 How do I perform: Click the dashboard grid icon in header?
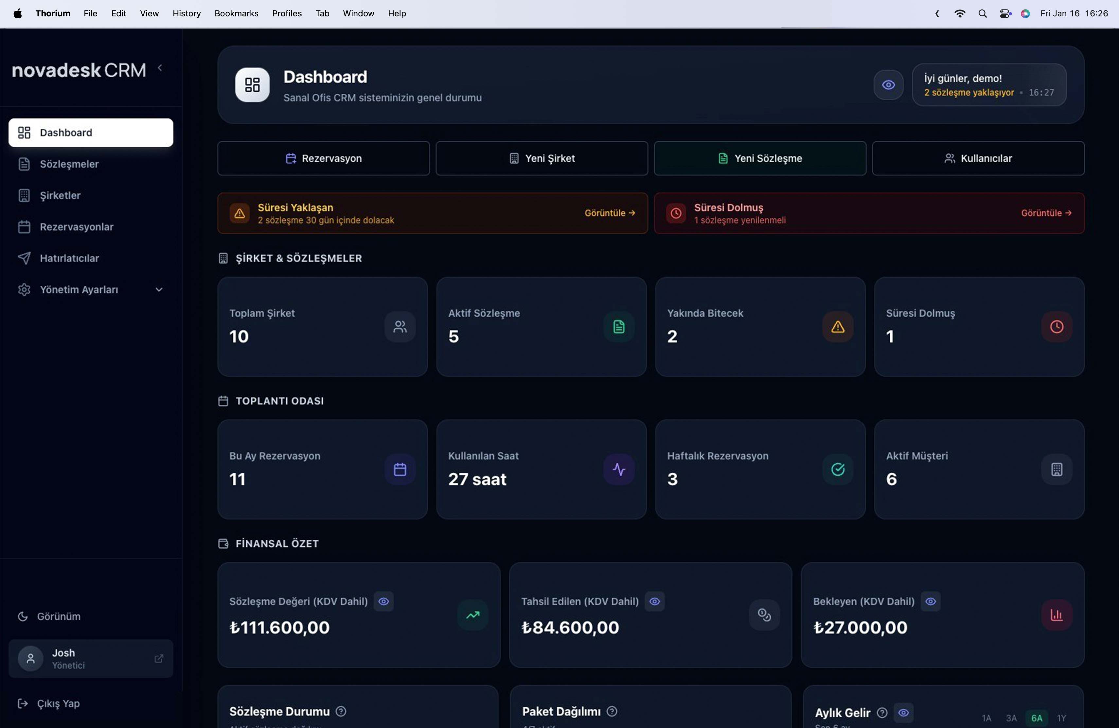point(252,85)
